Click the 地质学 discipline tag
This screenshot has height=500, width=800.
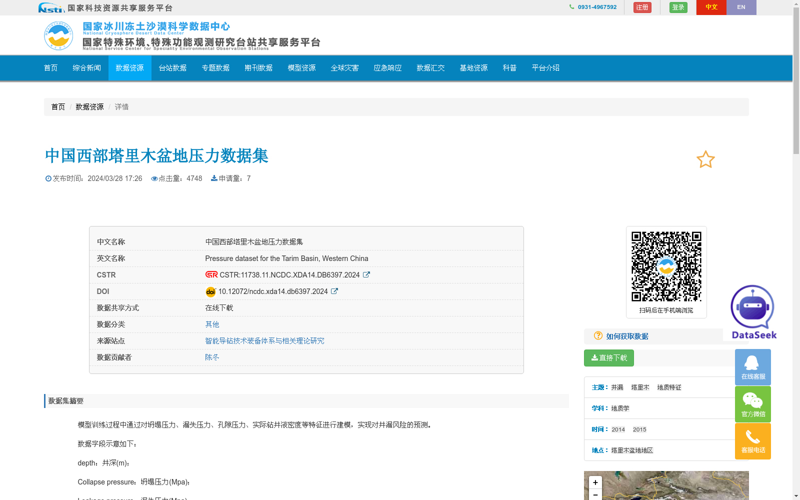(x=620, y=408)
